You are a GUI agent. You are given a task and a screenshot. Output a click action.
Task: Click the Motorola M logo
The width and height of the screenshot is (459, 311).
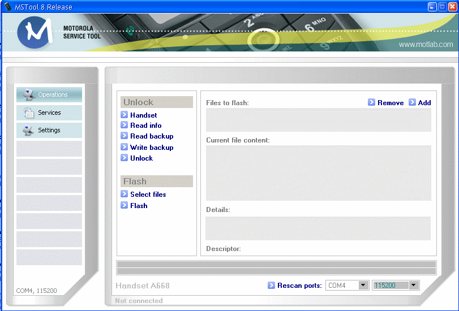click(x=35, y=32)
